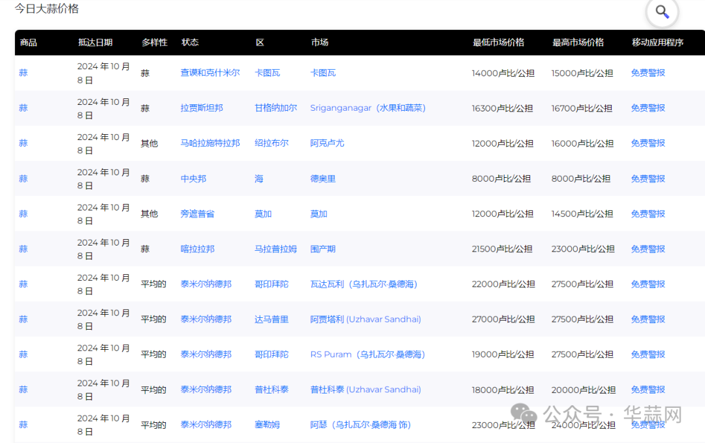Click 蒜 commodity link in 围产期 row
The image size is (705, 443).
click(23, 249)
